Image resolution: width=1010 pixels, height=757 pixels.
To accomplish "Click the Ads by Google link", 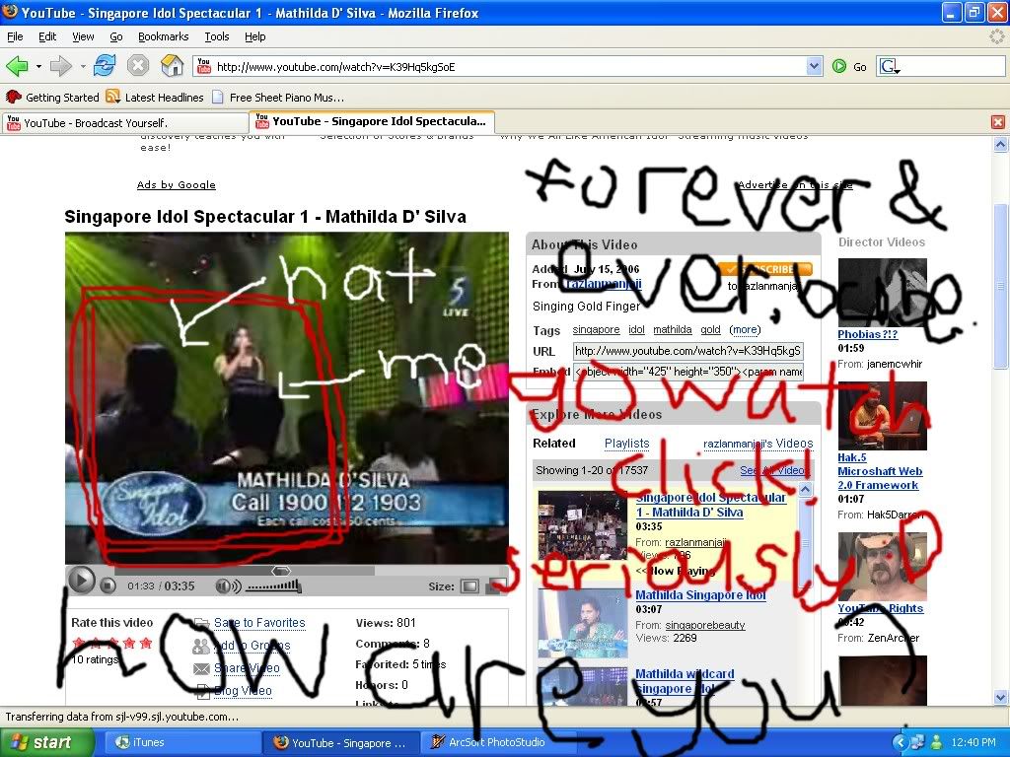I will pyautogui.click(x=176, y=184).
